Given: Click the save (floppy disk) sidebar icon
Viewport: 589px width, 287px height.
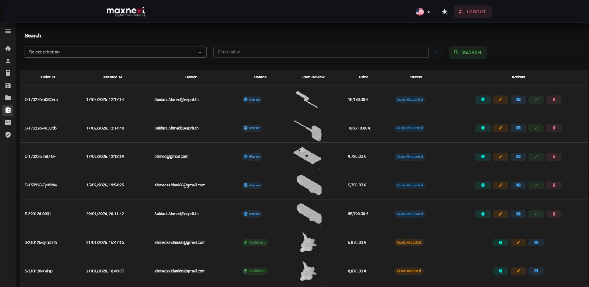Looking at the screenshot, I should pos(8,85).
